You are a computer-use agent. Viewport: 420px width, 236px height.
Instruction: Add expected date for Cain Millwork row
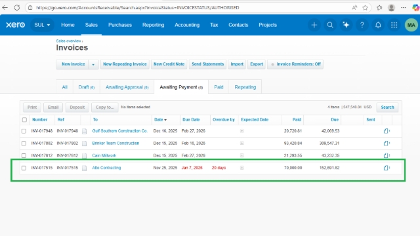242,155
